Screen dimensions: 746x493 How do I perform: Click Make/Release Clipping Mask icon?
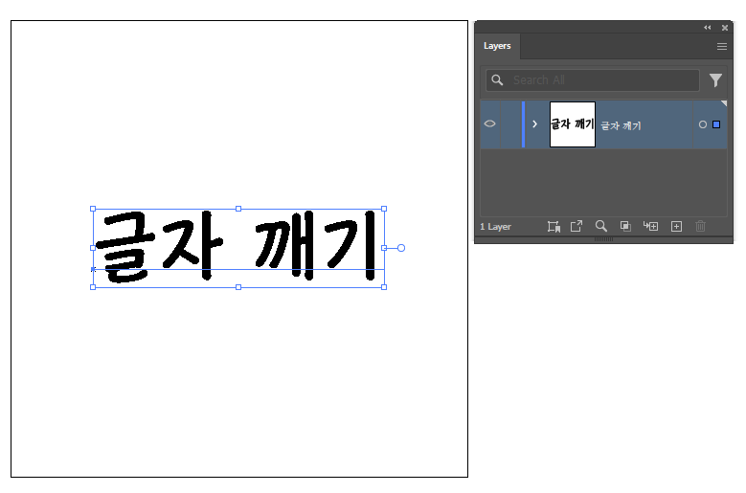tap(625, 226)
